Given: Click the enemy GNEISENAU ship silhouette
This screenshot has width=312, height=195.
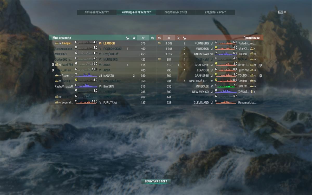Looking at the screenshot, I should pyautogui.click(x=226, y=54).
